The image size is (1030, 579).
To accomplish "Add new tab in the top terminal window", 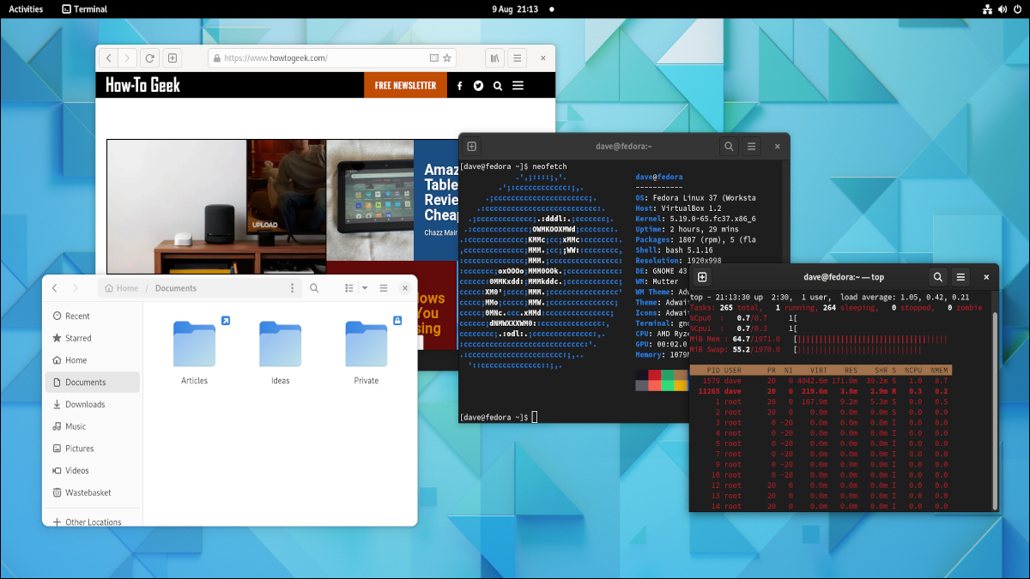I will (x=702, y=277).
